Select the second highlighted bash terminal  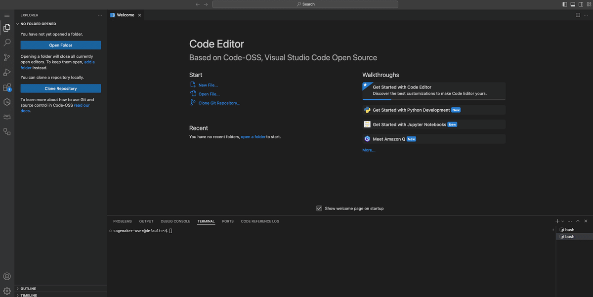point(574,237)
